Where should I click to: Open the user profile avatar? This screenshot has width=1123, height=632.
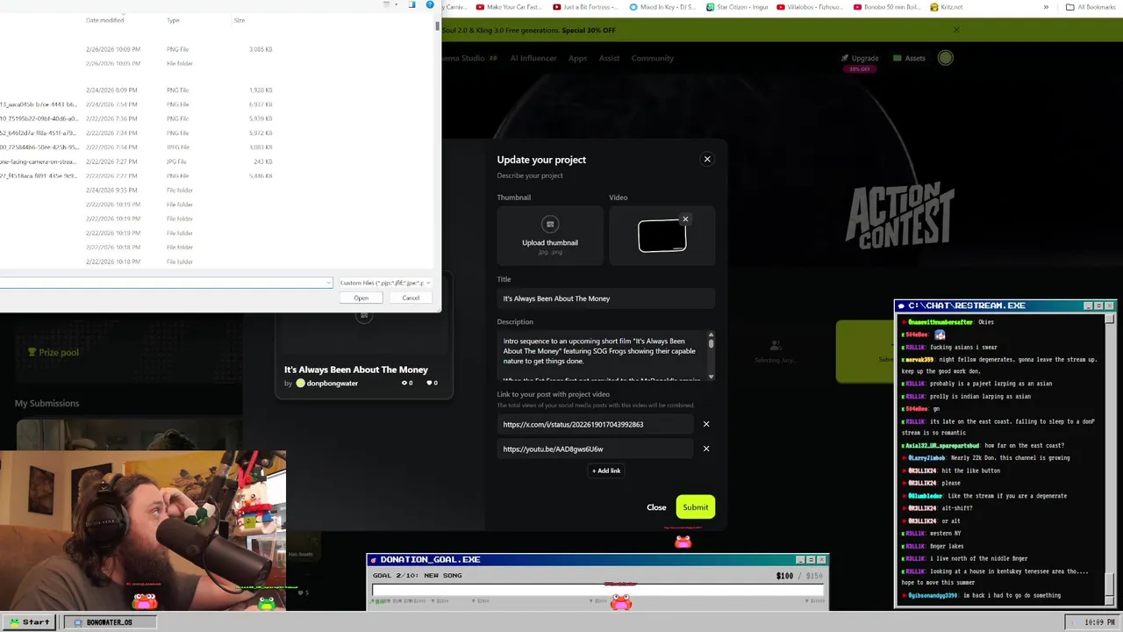tap(945, 58)
